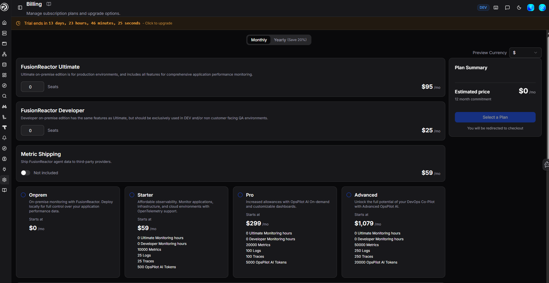Open the plug integrations icon in sidebar

click(4, 169)
